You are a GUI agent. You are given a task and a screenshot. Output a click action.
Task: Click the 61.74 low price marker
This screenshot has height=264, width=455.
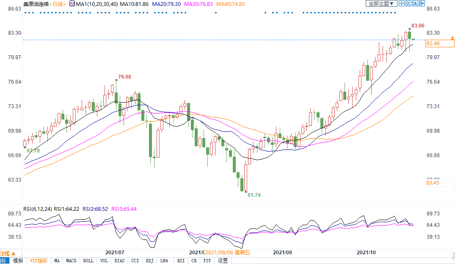click(x=254, y=195)
